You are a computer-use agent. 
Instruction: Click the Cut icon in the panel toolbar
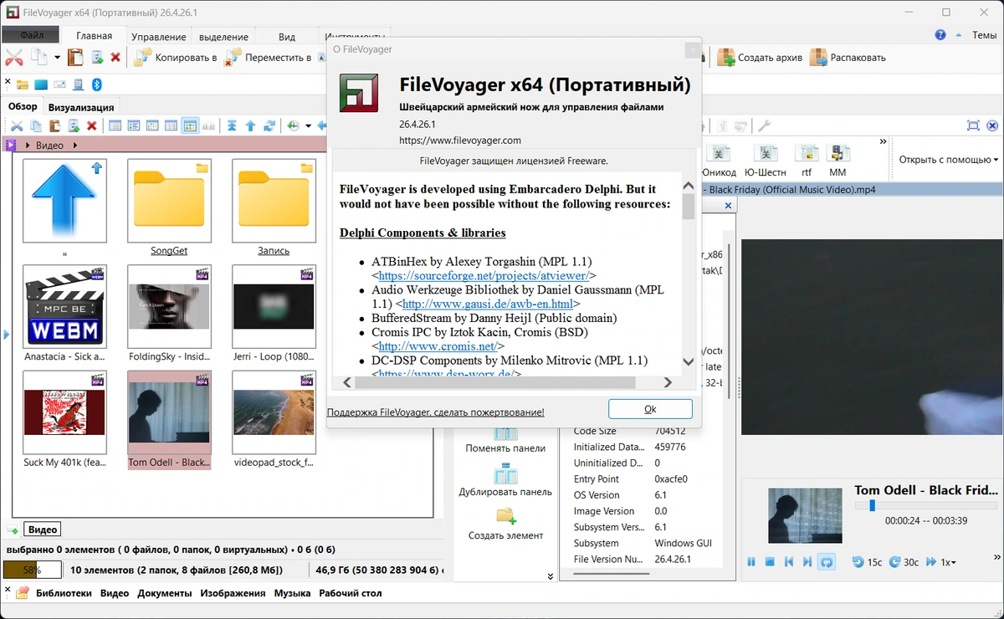click(x=16, y=125)
